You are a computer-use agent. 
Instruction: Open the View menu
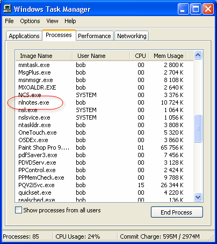(x=52, y=21)
